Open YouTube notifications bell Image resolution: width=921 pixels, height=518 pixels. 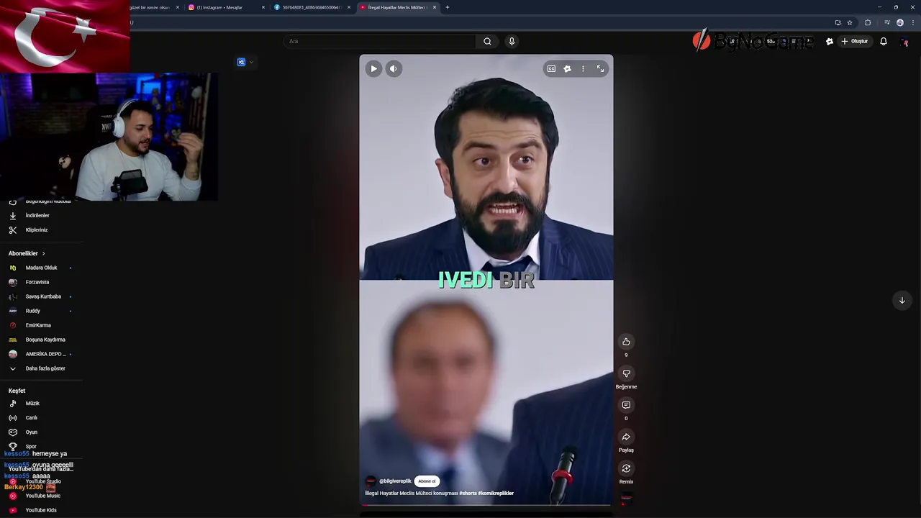tap(884, 41)
